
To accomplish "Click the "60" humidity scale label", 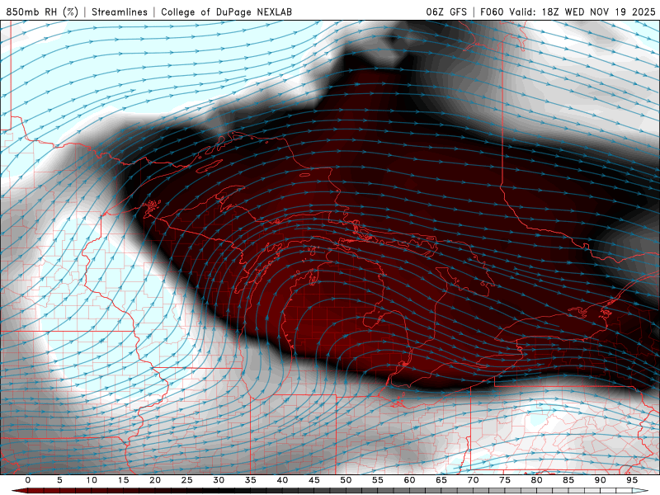I will pyautogui.click(x=409, y=480).
